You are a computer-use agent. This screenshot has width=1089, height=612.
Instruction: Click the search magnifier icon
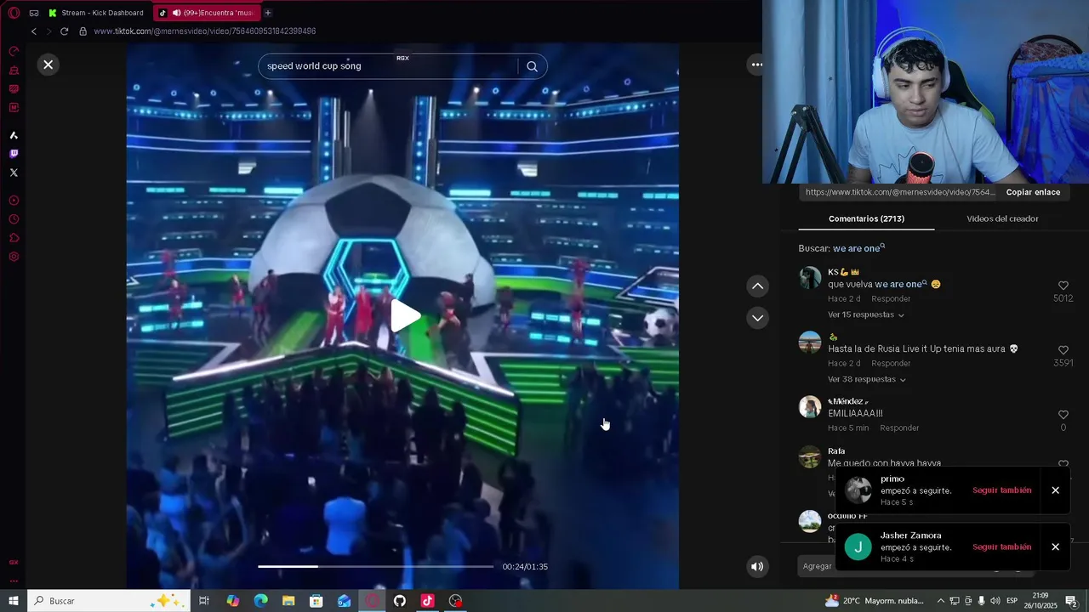[532, 66]
